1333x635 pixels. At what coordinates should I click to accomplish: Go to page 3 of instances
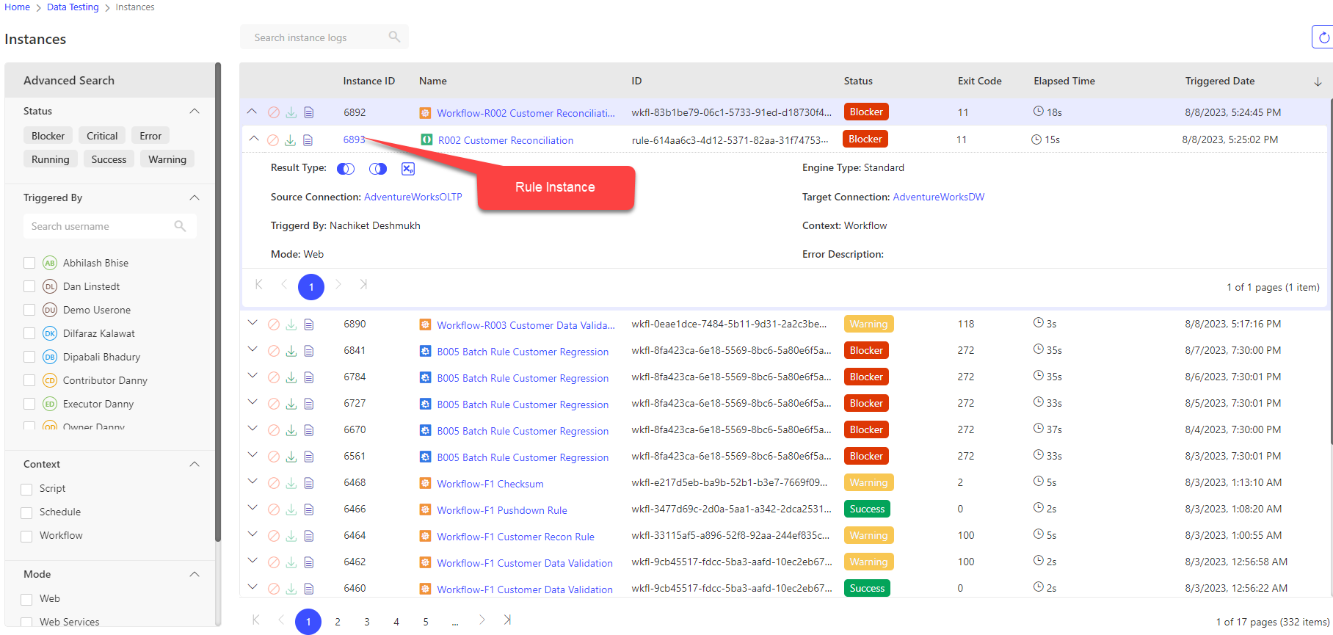pyautogui.click(x=367, y=622)
